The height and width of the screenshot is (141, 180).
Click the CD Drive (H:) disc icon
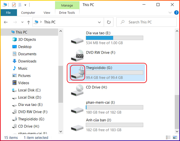[x=77, y=90]
